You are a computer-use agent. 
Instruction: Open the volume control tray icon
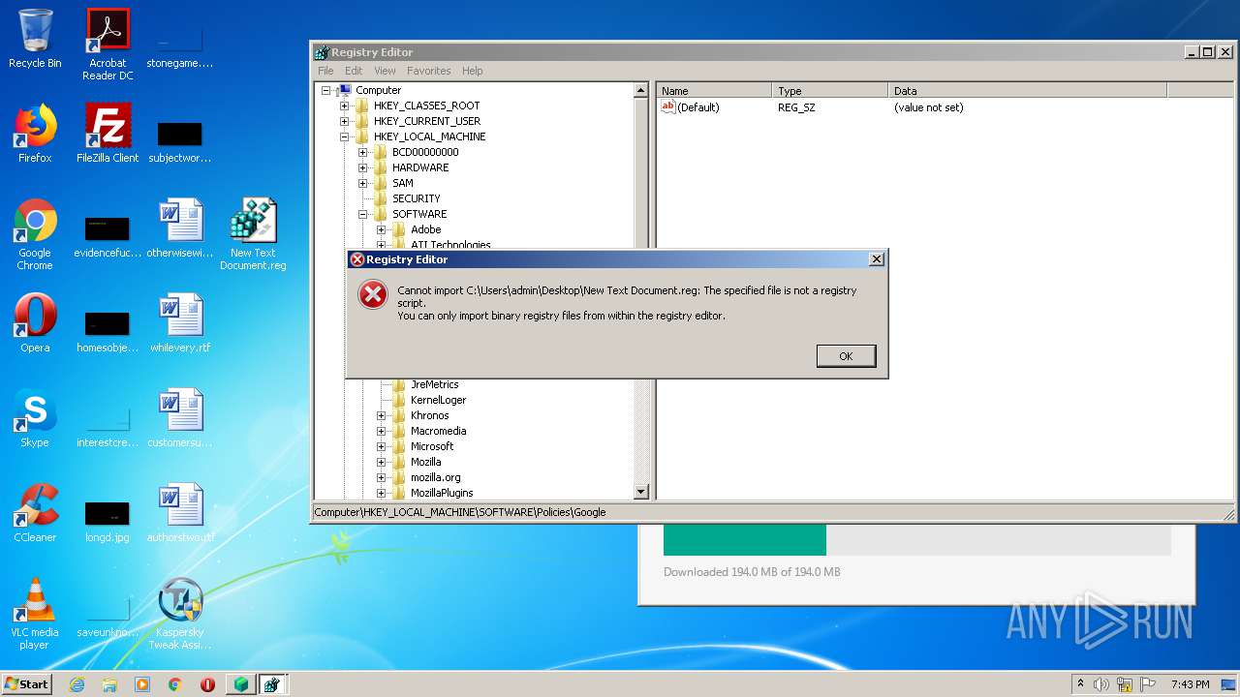(1101, 684)
